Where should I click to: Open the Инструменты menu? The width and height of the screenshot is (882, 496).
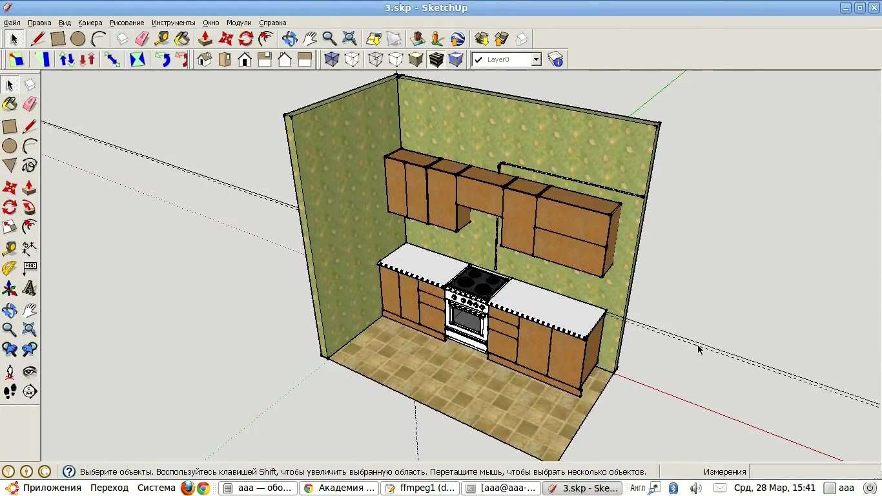point(173,23)
